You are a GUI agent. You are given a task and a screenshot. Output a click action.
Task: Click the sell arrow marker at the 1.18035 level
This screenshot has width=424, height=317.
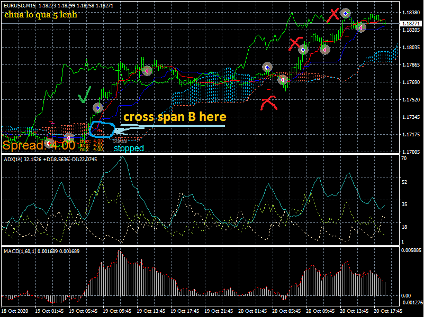click(x=325, y=50)
